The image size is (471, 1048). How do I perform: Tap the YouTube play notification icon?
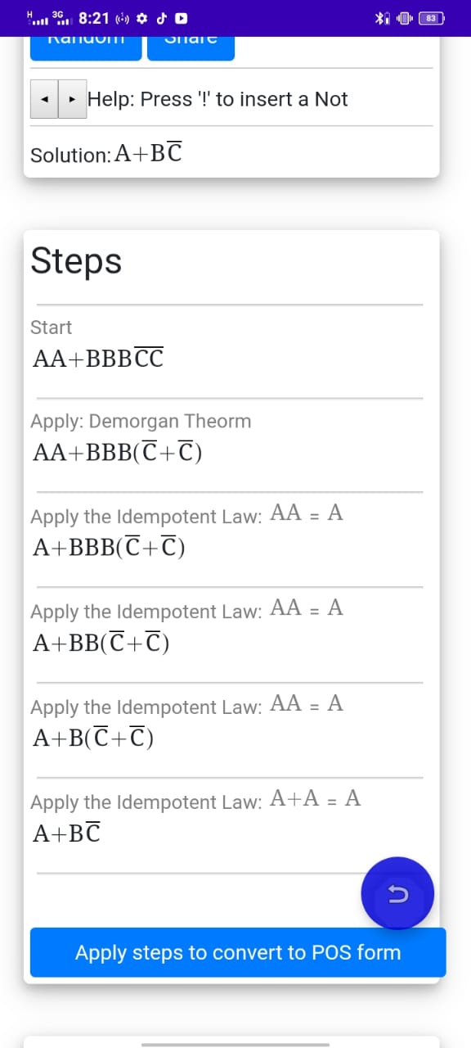click(182, 18)
